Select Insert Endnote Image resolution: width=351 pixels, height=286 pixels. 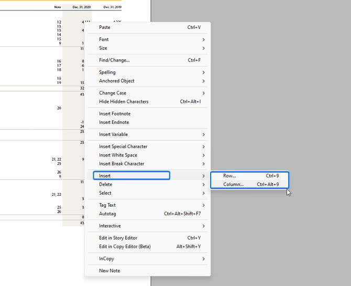tap(114, 122)
